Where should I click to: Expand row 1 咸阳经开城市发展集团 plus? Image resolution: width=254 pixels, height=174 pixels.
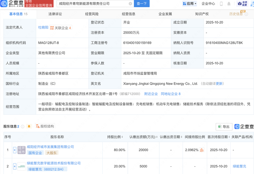coord(15,150)
